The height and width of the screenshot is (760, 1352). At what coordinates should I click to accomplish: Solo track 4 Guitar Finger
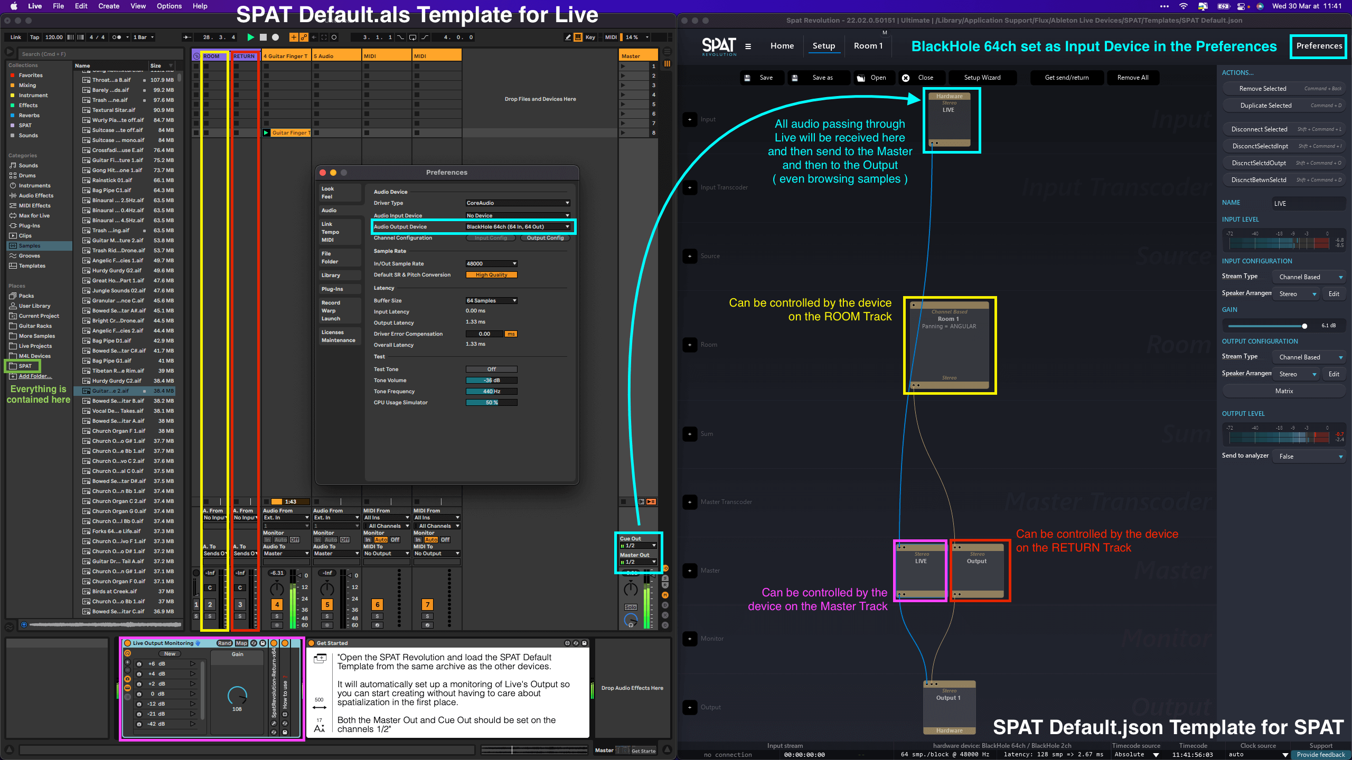277,616
